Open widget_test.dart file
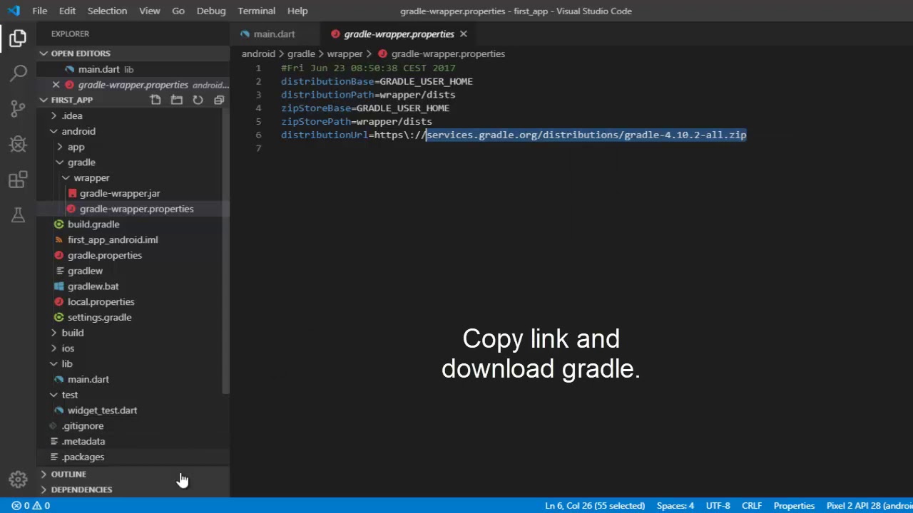913x513 pixels. [102, 410]
